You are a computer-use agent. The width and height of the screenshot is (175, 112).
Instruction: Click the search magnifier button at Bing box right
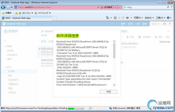[x=168, y=7]
